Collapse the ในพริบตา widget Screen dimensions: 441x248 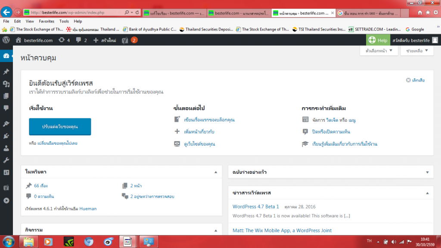click(216, 172)
